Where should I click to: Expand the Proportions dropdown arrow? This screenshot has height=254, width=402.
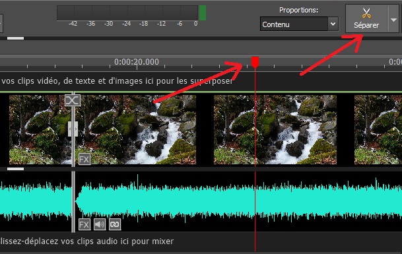[x=333, y=24]
